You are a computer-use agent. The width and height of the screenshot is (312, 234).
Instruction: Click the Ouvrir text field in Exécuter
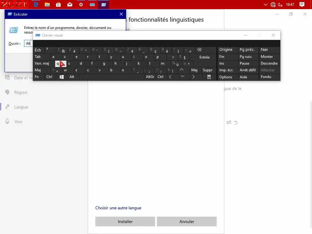tap(28, 43)
